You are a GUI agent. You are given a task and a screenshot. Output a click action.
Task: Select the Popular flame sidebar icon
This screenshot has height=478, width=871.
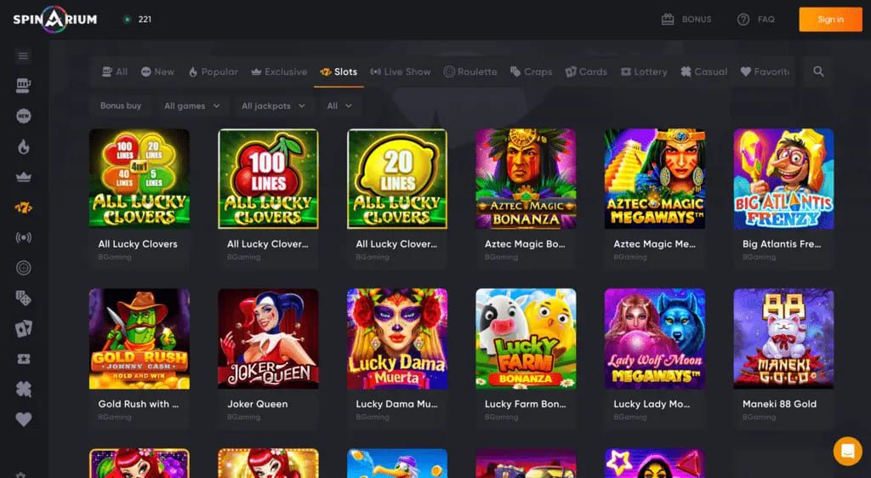pyautogui.click(x=23, y=146)
